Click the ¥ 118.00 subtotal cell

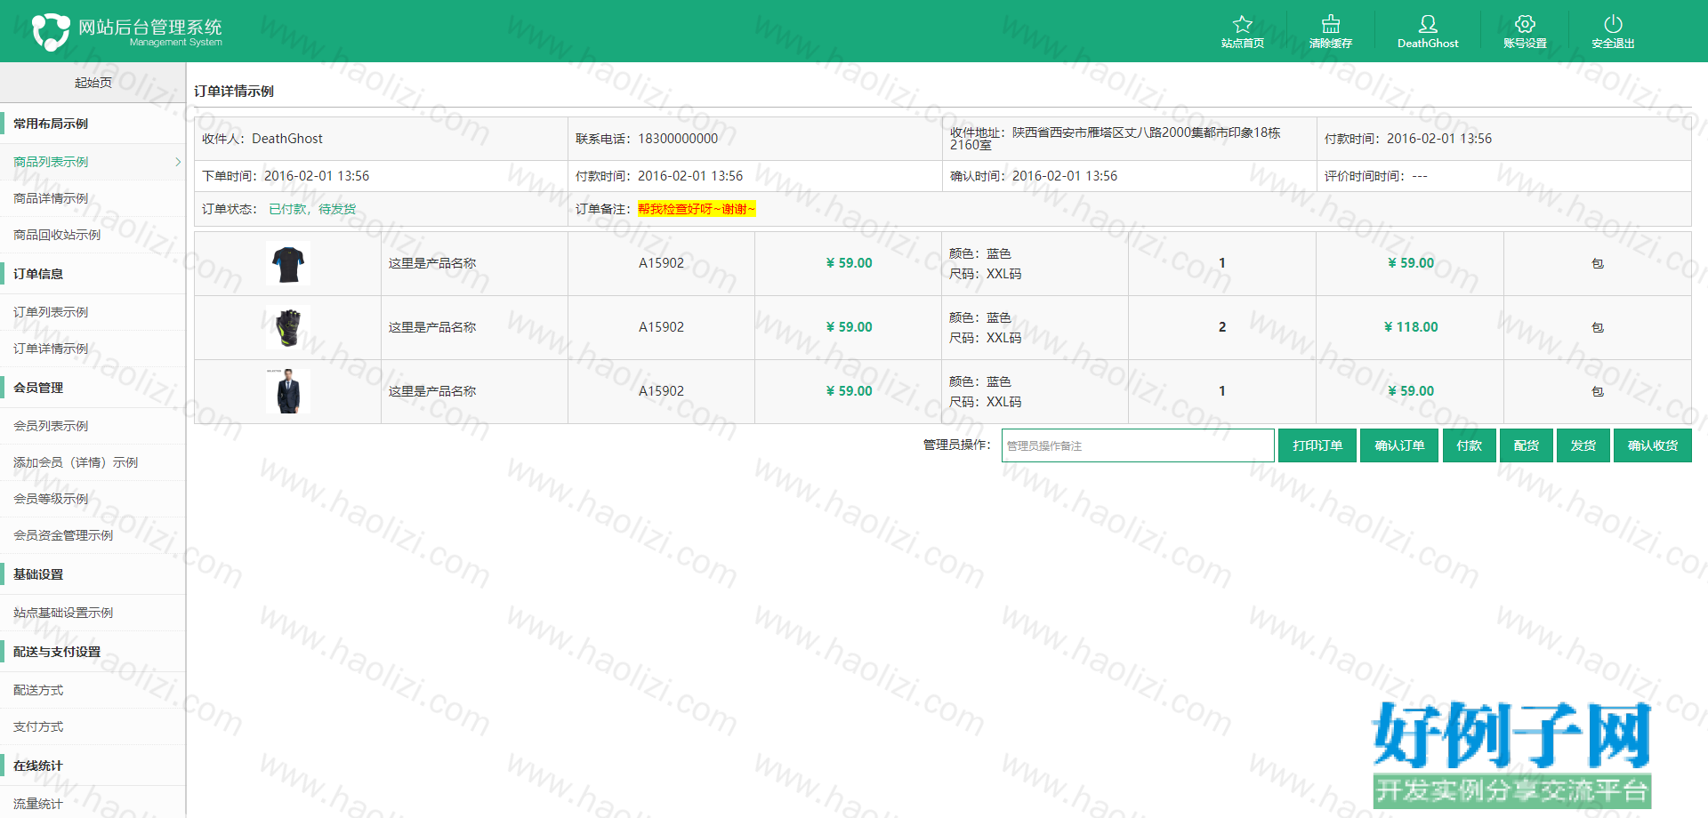[x=1411, y=327]
